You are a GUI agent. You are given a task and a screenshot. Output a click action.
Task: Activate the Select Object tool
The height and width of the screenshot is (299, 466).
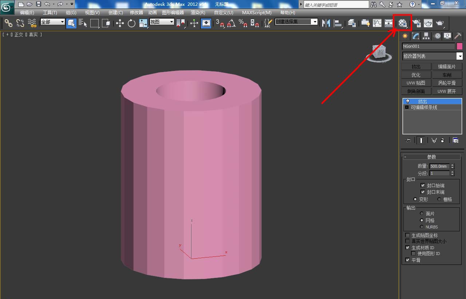[x=71, y=23]
